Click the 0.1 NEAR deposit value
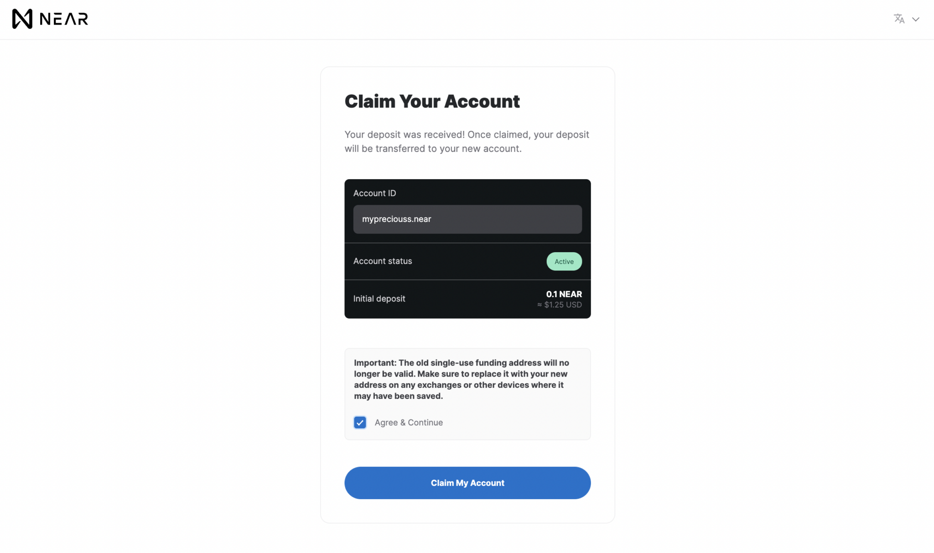Screen dimensions: 934x553 [x=564, y=294]
